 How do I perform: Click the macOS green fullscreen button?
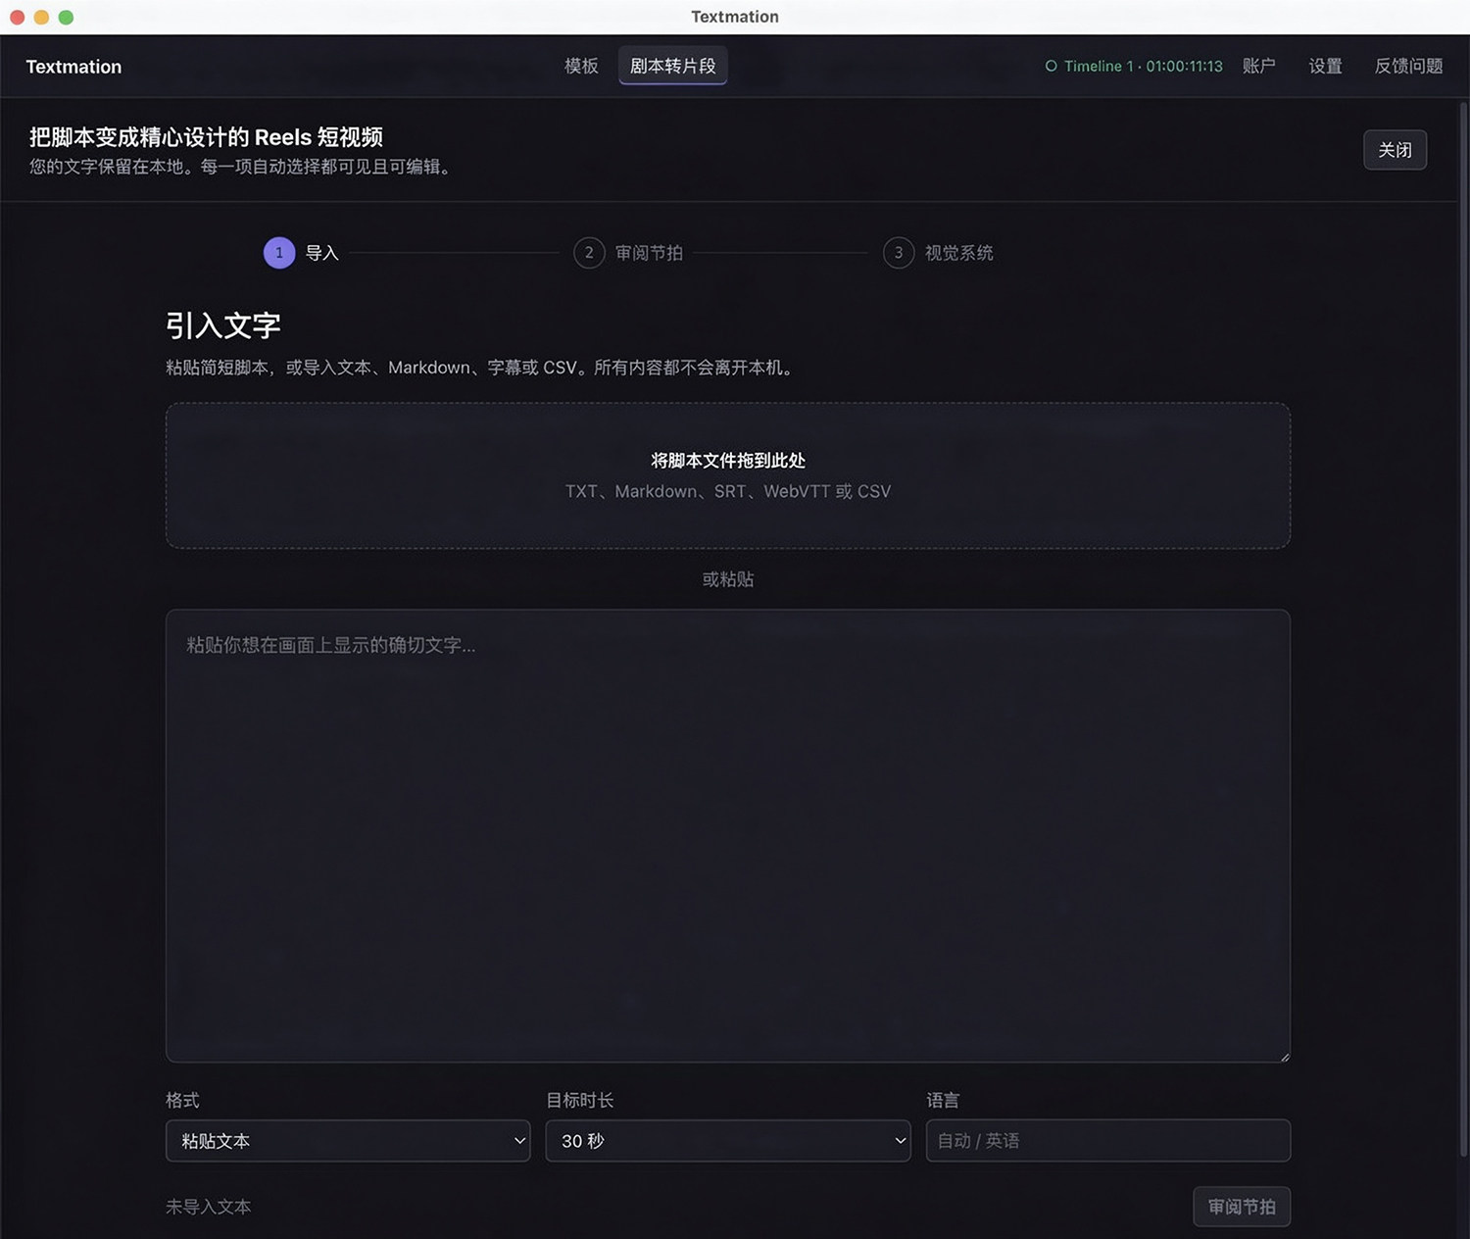point(66,17)
